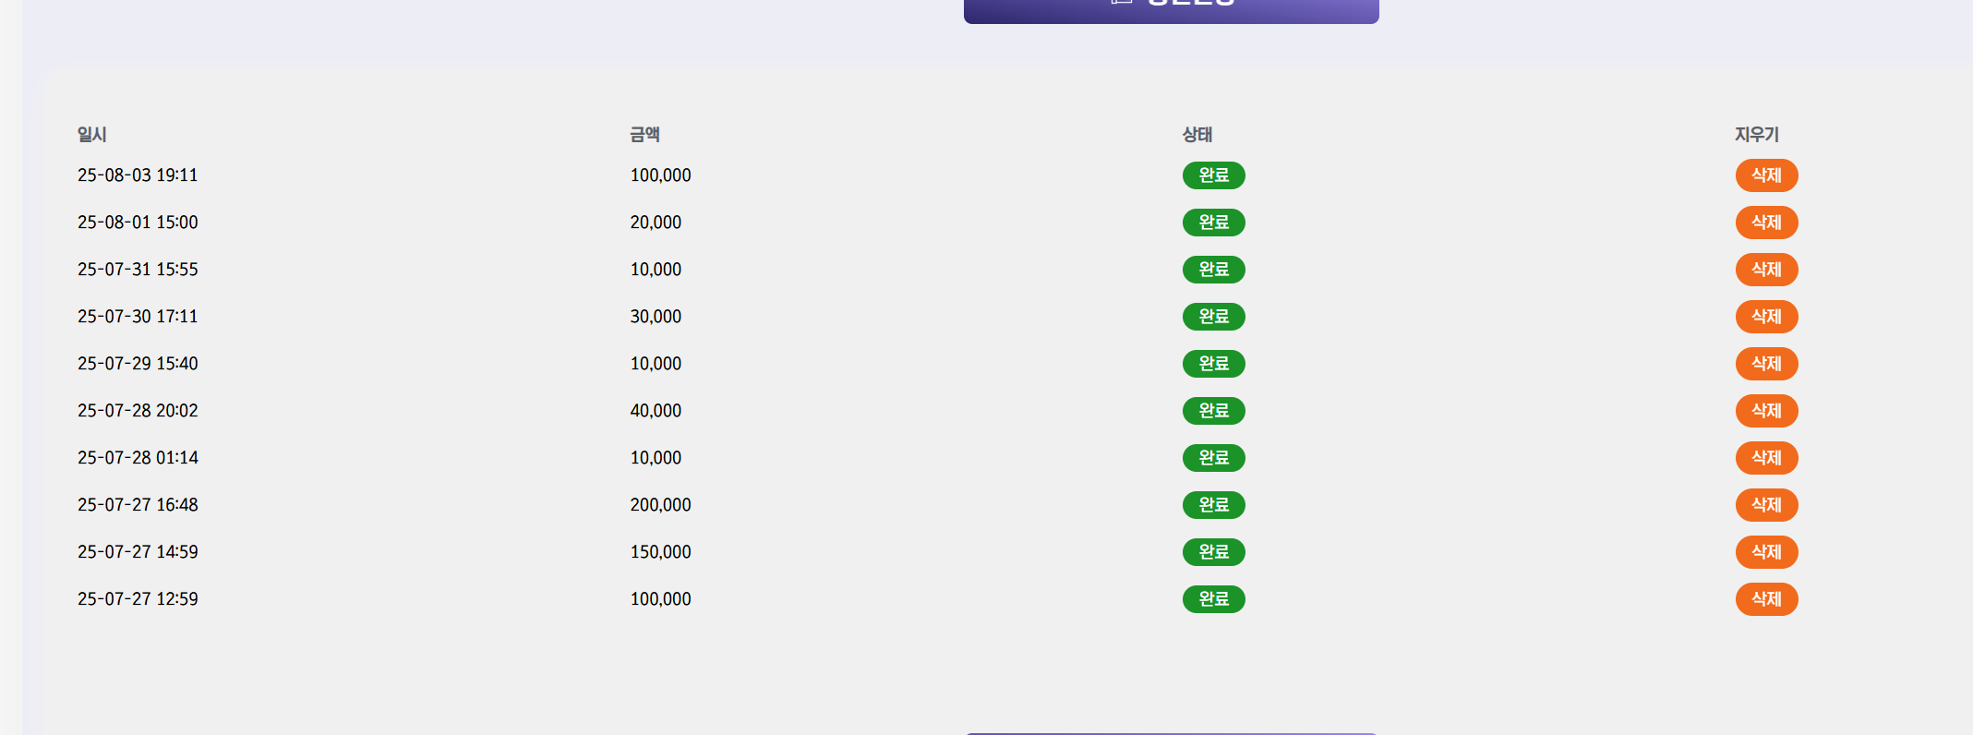Click the 일시 column header
Viewport: 1973px width, 735px height.
[92, 135]
